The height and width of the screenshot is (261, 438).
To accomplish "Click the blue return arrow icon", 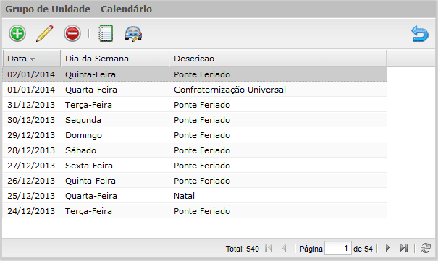I will [420, 33].
